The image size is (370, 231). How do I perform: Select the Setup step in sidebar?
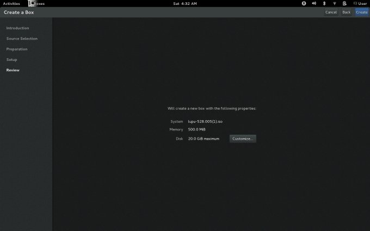[x=12, y=59]
